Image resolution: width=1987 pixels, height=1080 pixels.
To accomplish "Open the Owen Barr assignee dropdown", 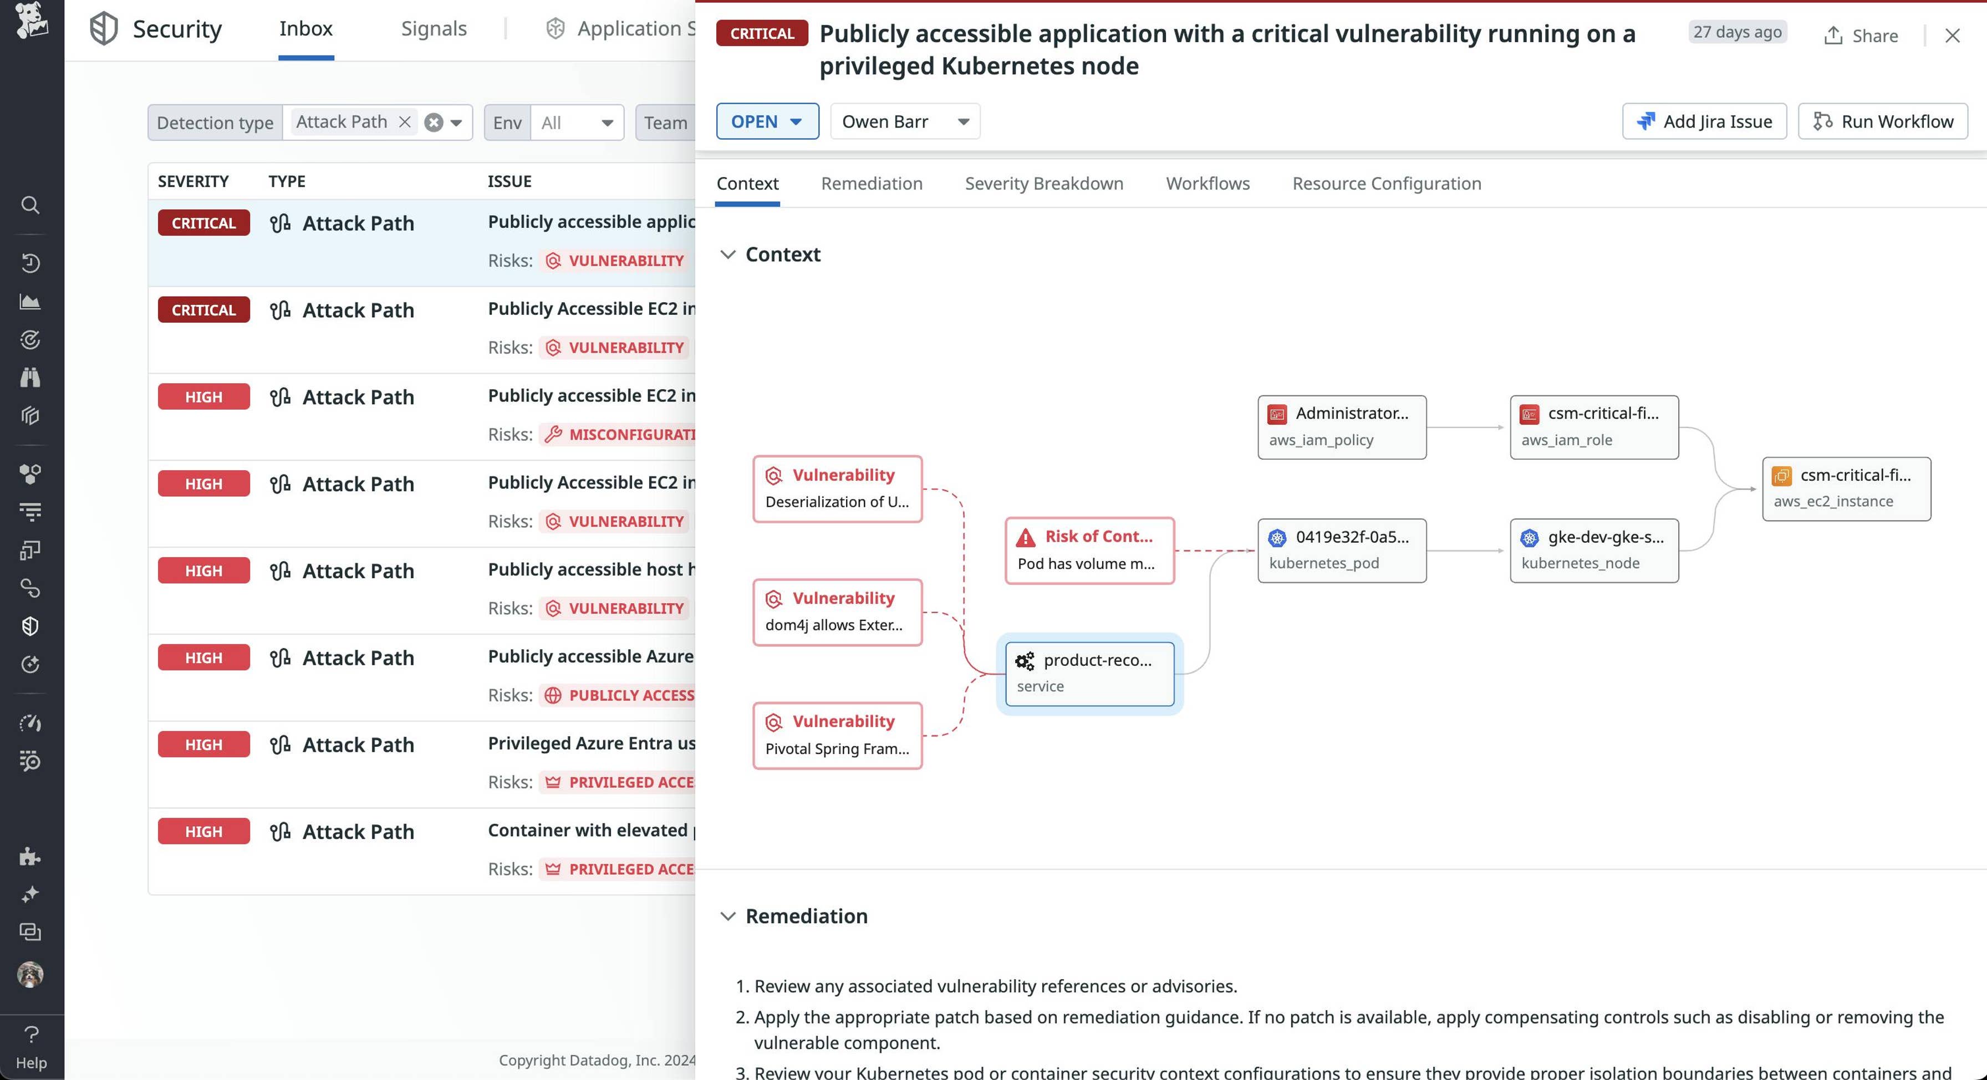I will 904,121.
